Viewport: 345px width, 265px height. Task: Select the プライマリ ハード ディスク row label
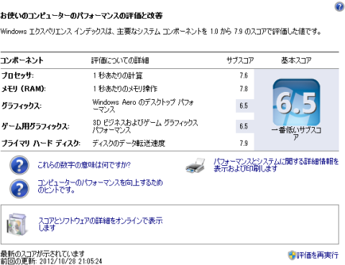[41, 143]
